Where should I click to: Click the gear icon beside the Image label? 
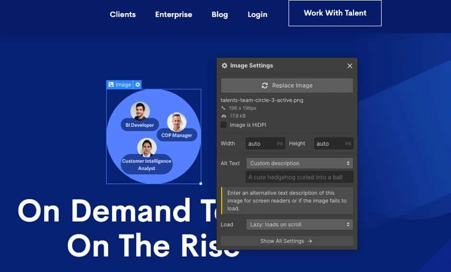[x=138, y=85]
